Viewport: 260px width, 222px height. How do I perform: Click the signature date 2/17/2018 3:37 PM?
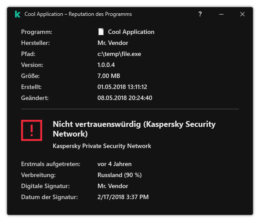pos(123,197)
